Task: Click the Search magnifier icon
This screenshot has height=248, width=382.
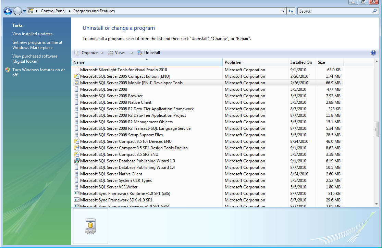Action: pyautogui.click(x=374, y=11)
